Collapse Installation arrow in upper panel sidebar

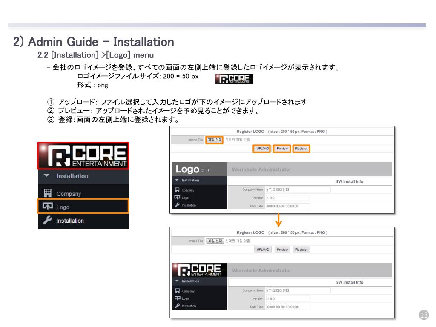point(177,180)
